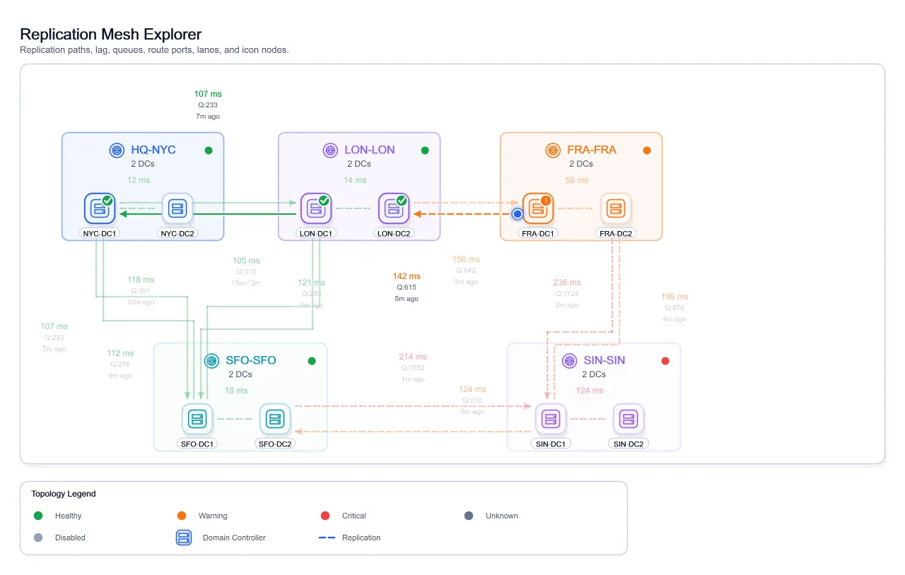Click the SFO-SFO site globe icon
Viewport: 905px width, 575px height.
211,361
